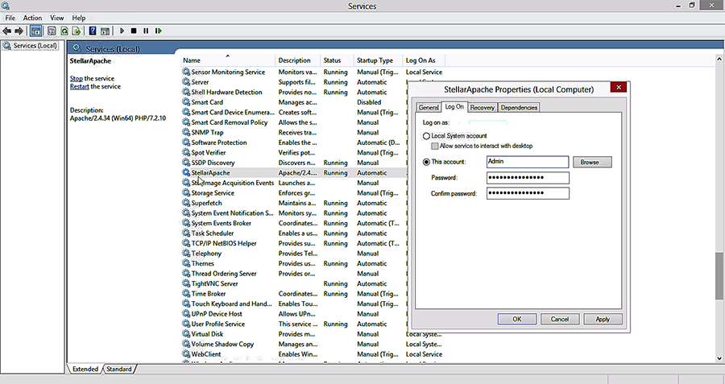725x384 pixels.
Task: Click gear icon beside Superfetch service
Action: [x=186, y=203]
